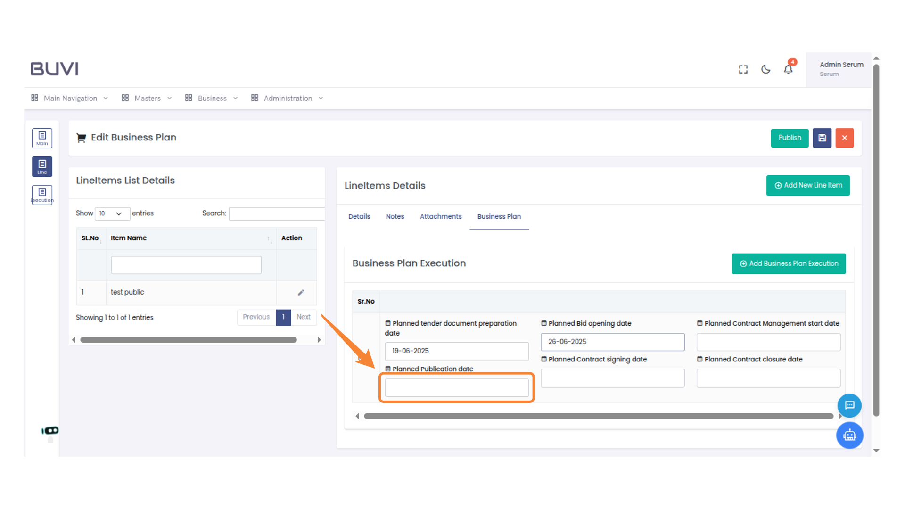Expand Main Navigation menu
Screen dimensions: 905x509
[x=70, y=98]
